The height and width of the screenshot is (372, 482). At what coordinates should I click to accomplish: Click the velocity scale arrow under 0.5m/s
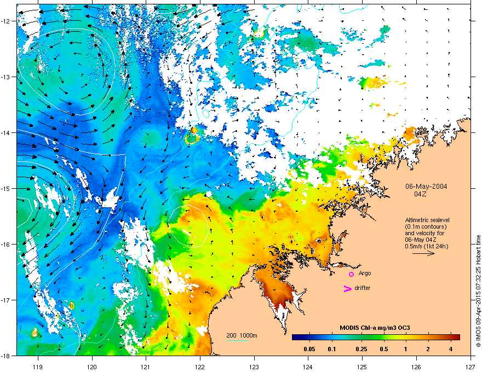(423, 253)
